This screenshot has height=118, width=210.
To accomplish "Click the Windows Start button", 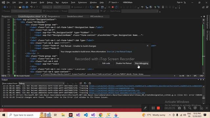I will tap(4, 115).
